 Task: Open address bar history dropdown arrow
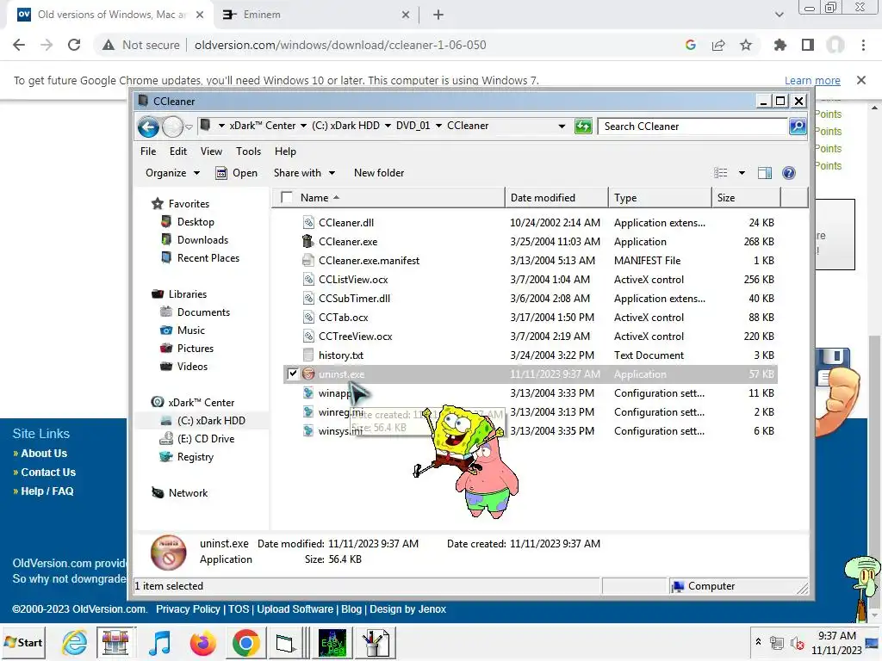point(562,126)
